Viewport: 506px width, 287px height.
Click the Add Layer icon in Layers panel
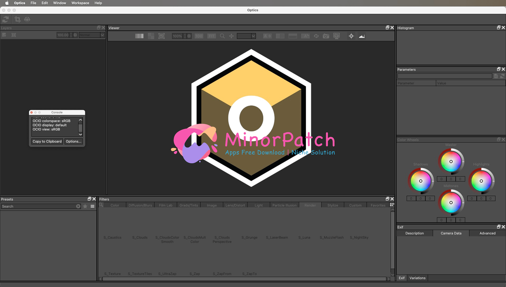(4, 35)
